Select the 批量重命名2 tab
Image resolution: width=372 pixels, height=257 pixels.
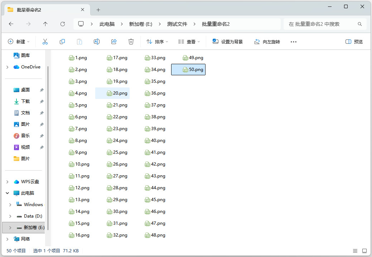(x=47, y=10)
